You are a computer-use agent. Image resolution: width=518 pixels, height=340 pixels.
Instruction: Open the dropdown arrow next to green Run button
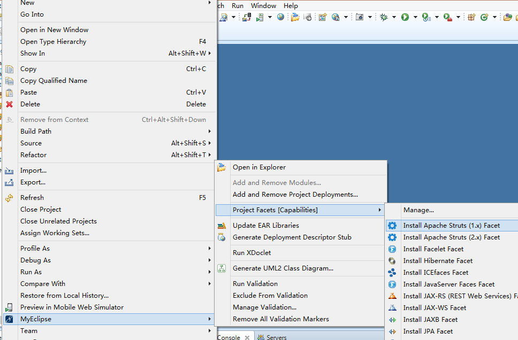(x=415, y=17)
